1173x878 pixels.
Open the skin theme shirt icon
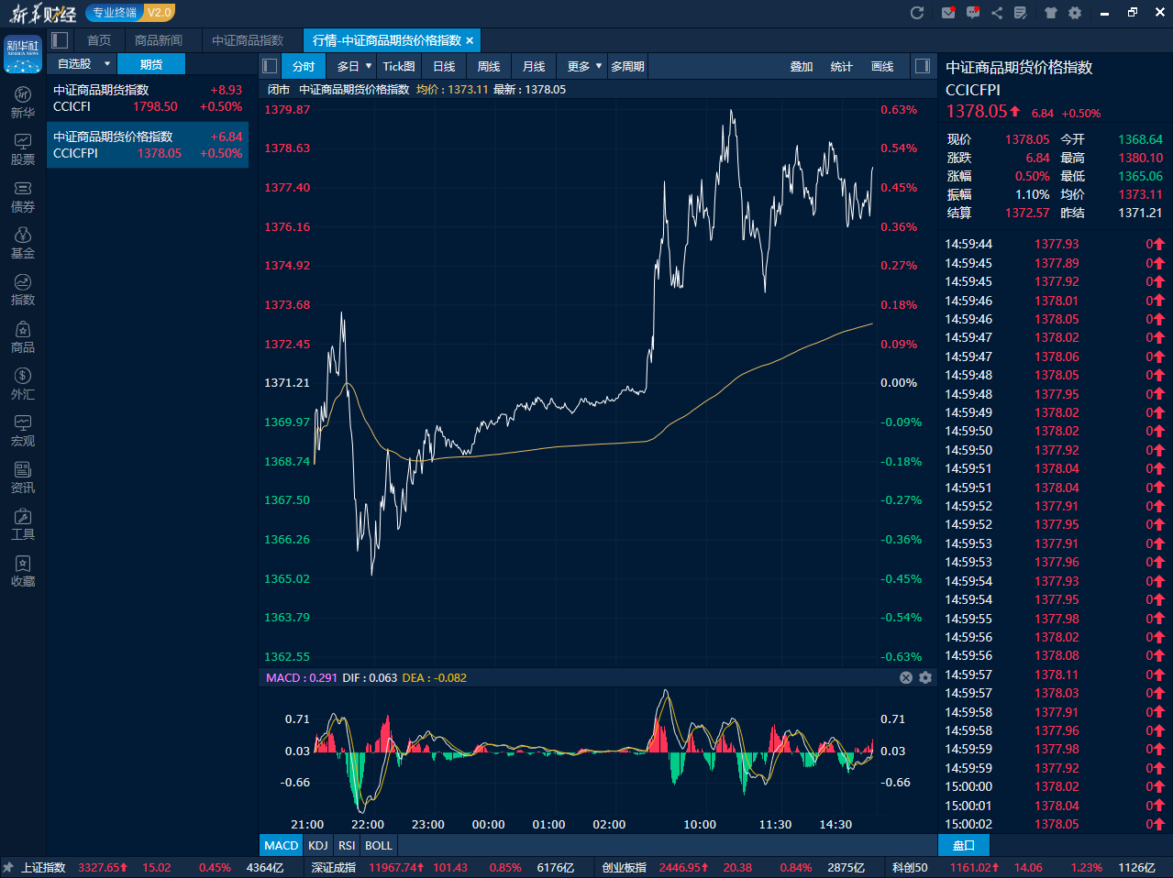point(1051,13)
